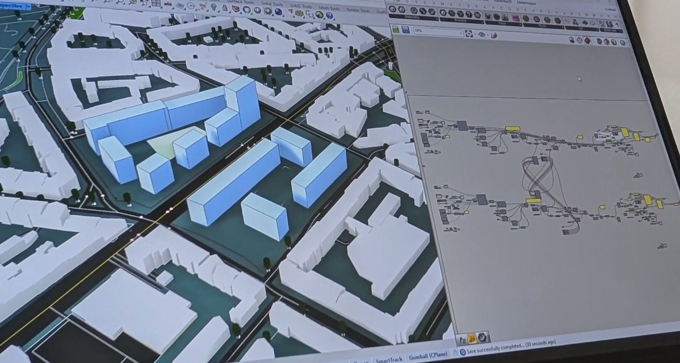
Task: Click the white arrow icon in the Util panel
Action: pyautogui.click(x=592, y=23)
